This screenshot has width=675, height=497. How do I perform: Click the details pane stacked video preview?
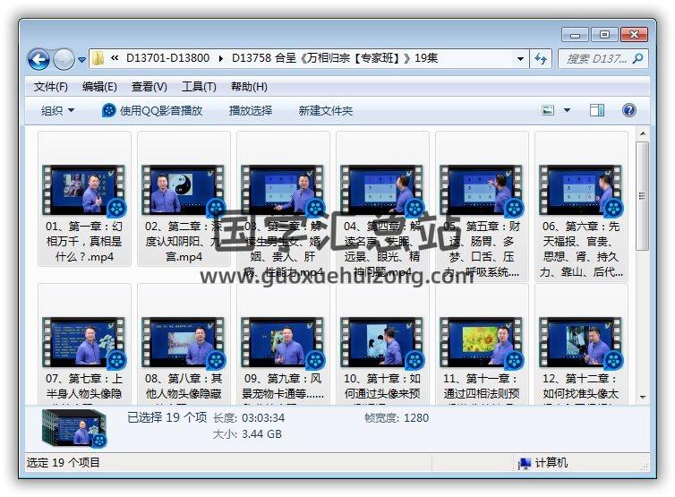[73, 428]
